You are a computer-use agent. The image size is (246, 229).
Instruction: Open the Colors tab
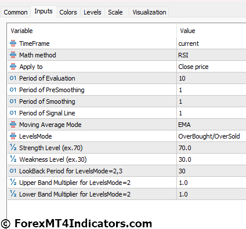click(68, 12)
